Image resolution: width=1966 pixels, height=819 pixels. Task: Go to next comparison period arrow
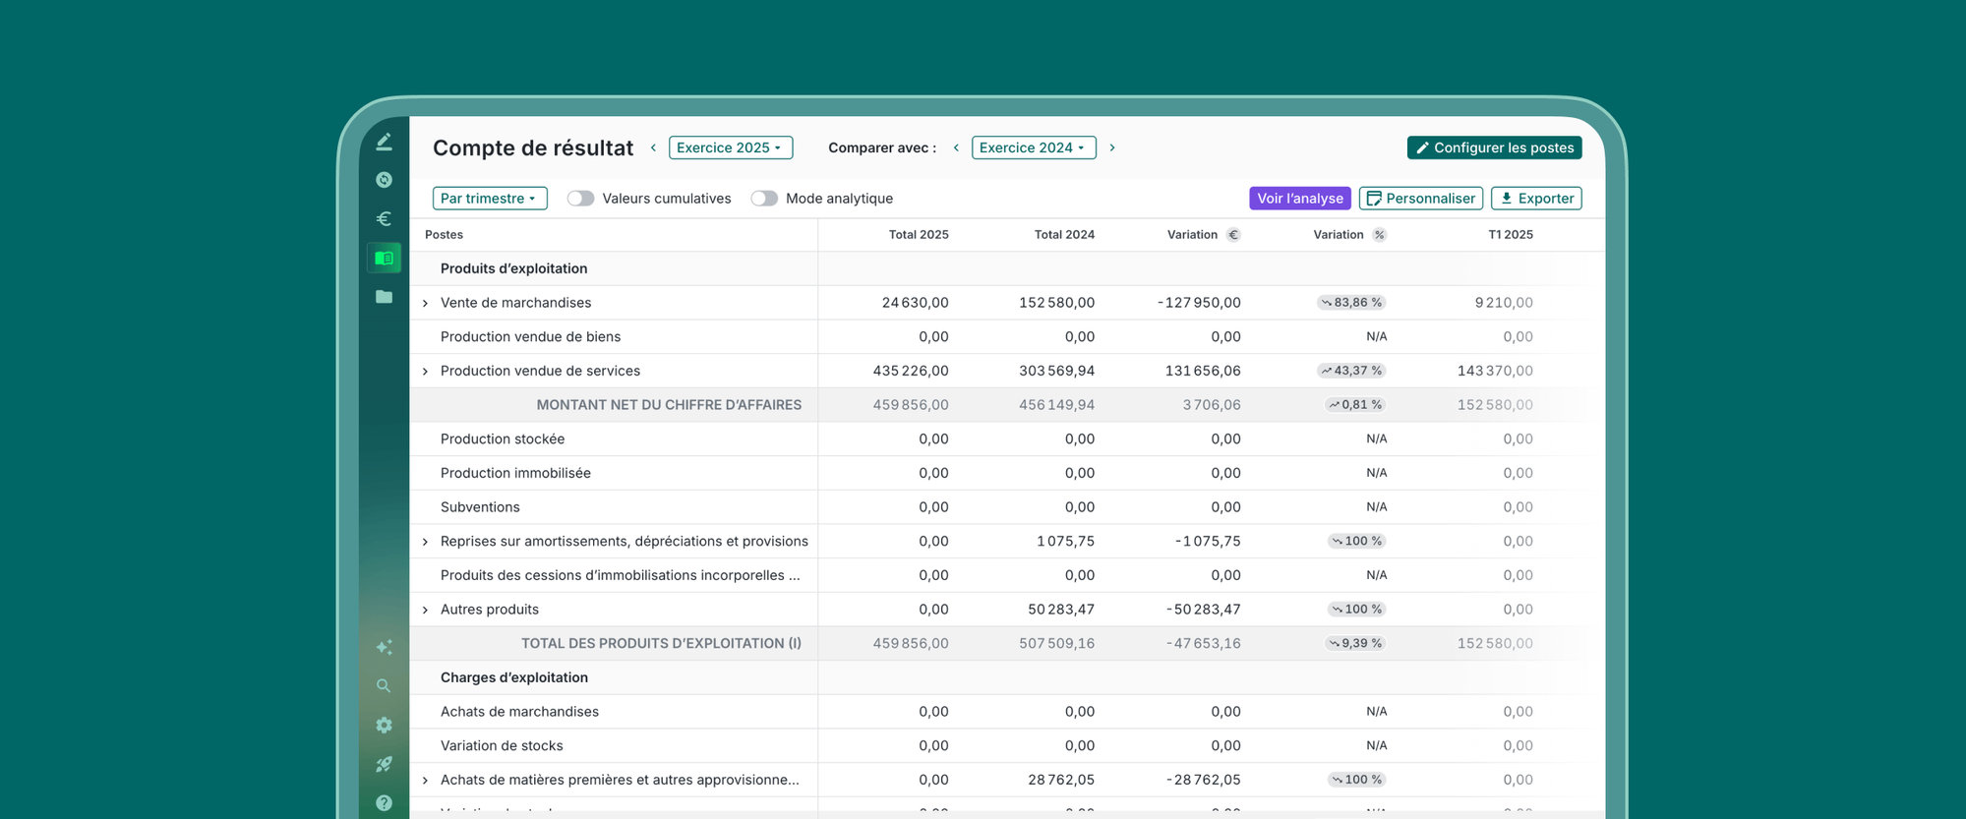coord(1112,147)
